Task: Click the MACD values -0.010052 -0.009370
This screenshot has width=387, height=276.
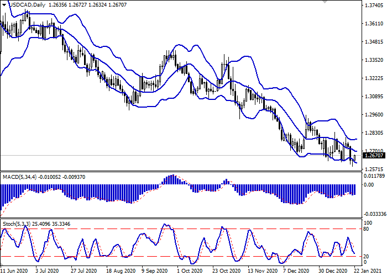Action: tap(62, 177)
